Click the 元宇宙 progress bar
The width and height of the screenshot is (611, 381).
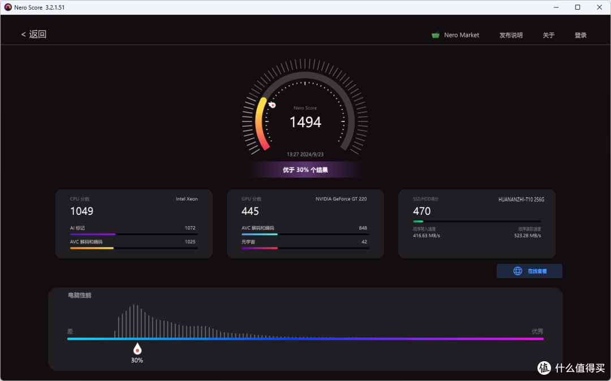pyautogui.click(x=305, y=248)
